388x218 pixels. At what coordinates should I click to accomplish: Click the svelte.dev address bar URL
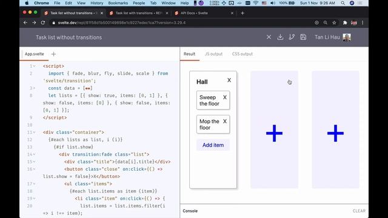pos(122,23)
